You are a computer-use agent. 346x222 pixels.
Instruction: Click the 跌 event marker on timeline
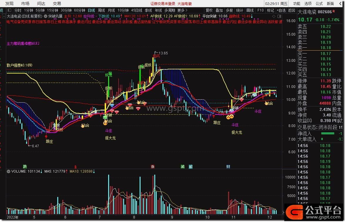click(x=25, y=166)
